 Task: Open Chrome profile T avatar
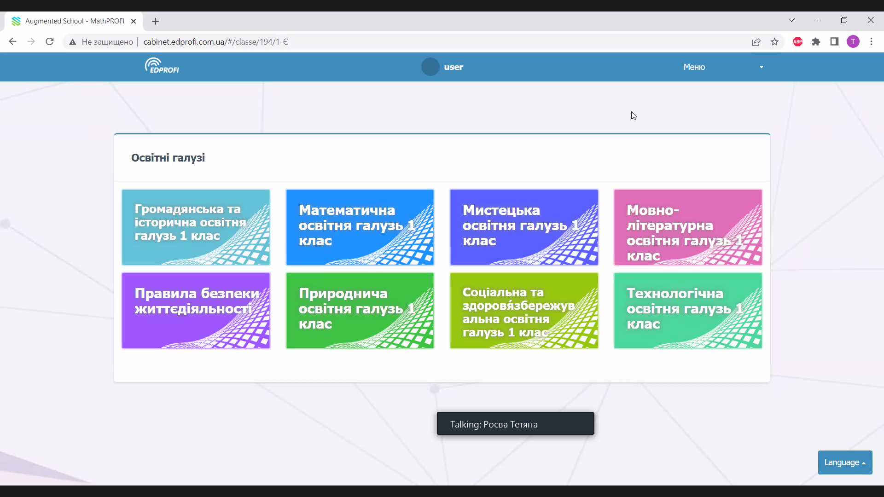pyautogui.click(x=853, y=42)
